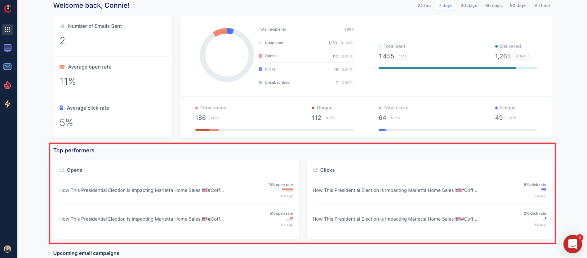This screenshot has width=587, height=258.
Task: Open the email with 5% open rate
Action: (x=141, y=219)
